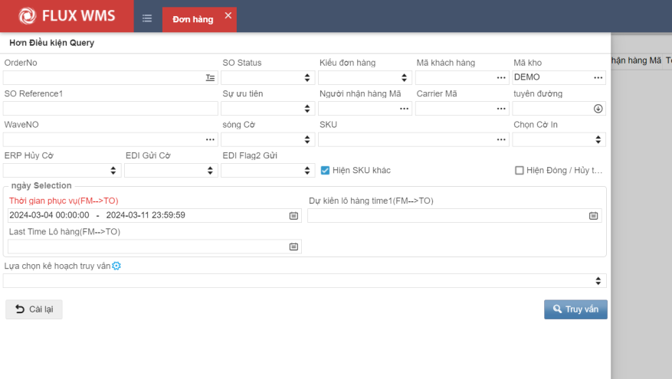
Task: Uncheck Hiện SKU khác checkbox
Action: tap(326, 171)
